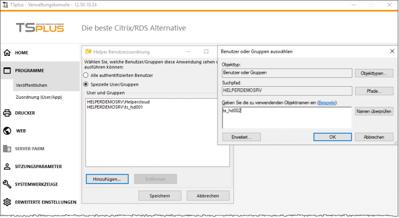The image size is (399, 218).
Task: Select 'Spezielle User/Gruppen' radio option
Action: click(86, 84)
